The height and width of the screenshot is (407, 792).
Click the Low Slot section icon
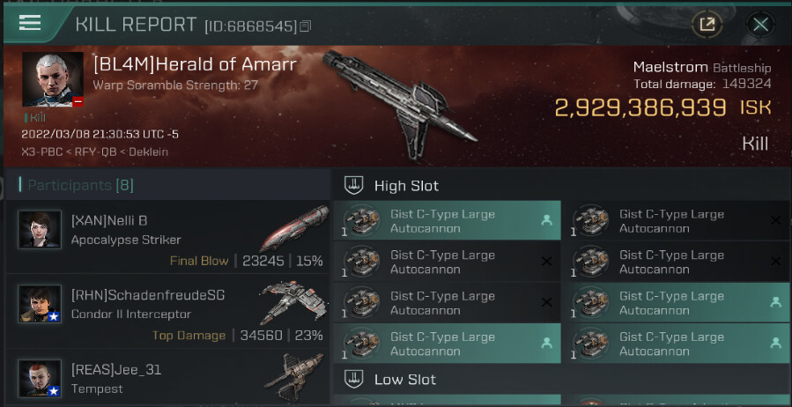tap(353, 380)
